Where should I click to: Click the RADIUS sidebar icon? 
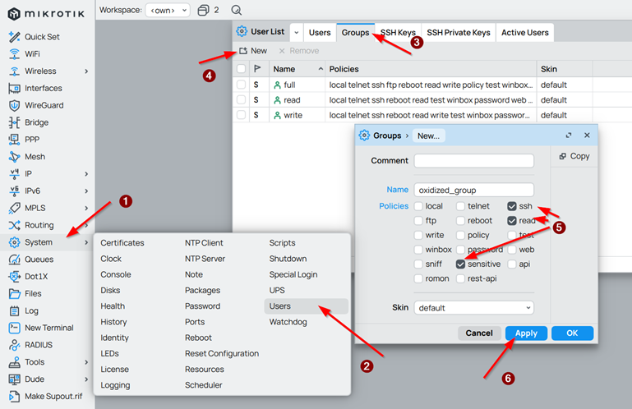[x=15, y=345]
